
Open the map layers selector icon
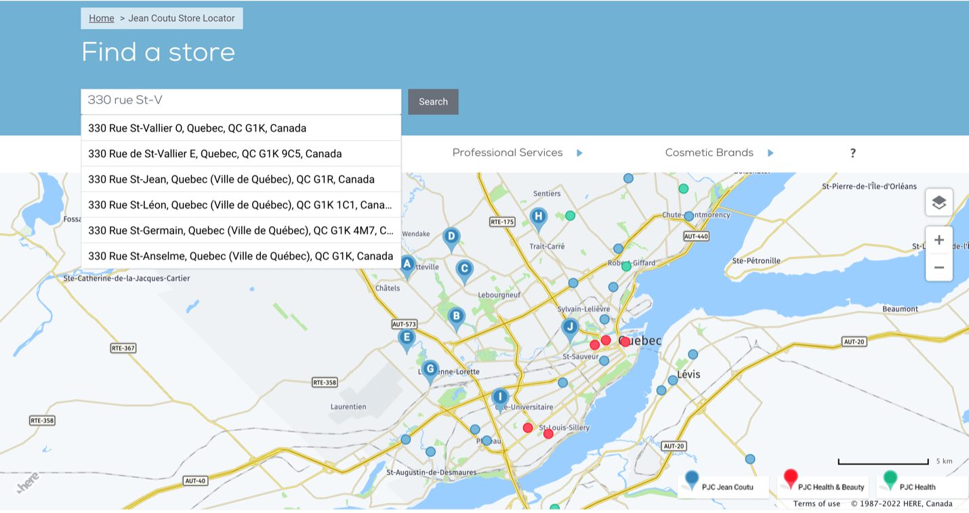coord(939,201)
